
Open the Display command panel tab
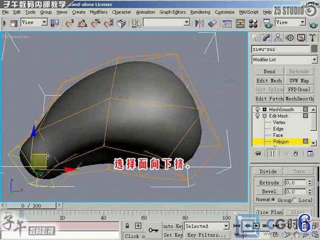coord(301,38)
